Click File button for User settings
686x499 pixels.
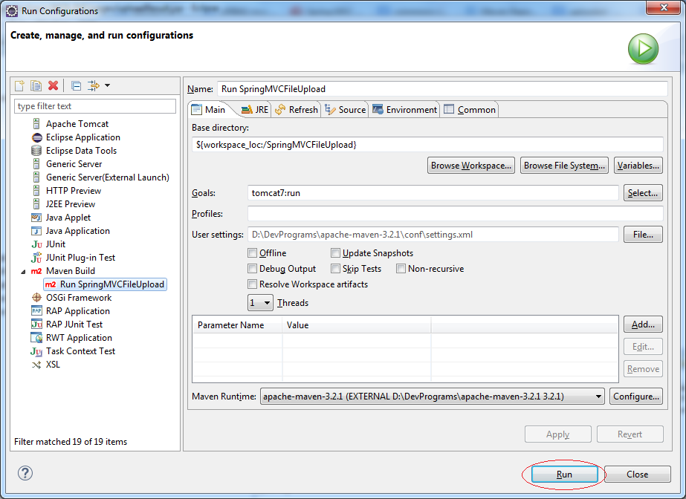click(643, 235)
